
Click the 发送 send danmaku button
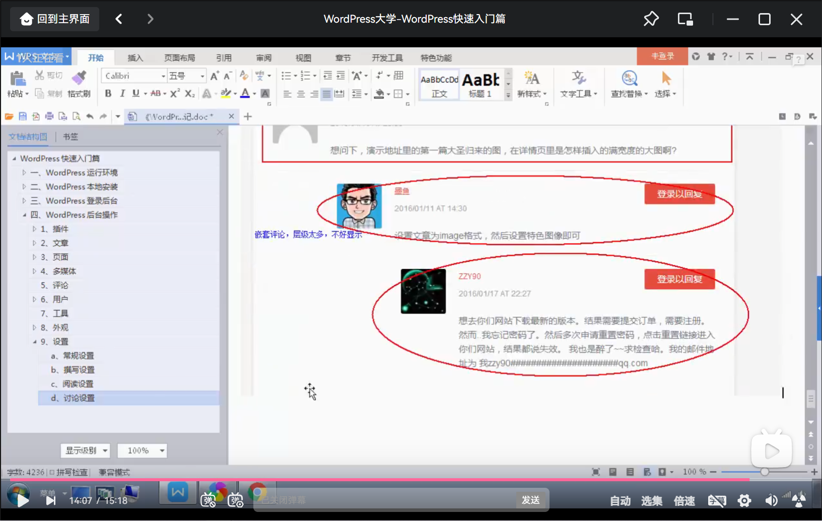[x=531, y=500]
